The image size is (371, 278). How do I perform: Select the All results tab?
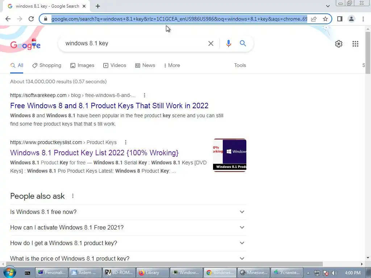17,66
